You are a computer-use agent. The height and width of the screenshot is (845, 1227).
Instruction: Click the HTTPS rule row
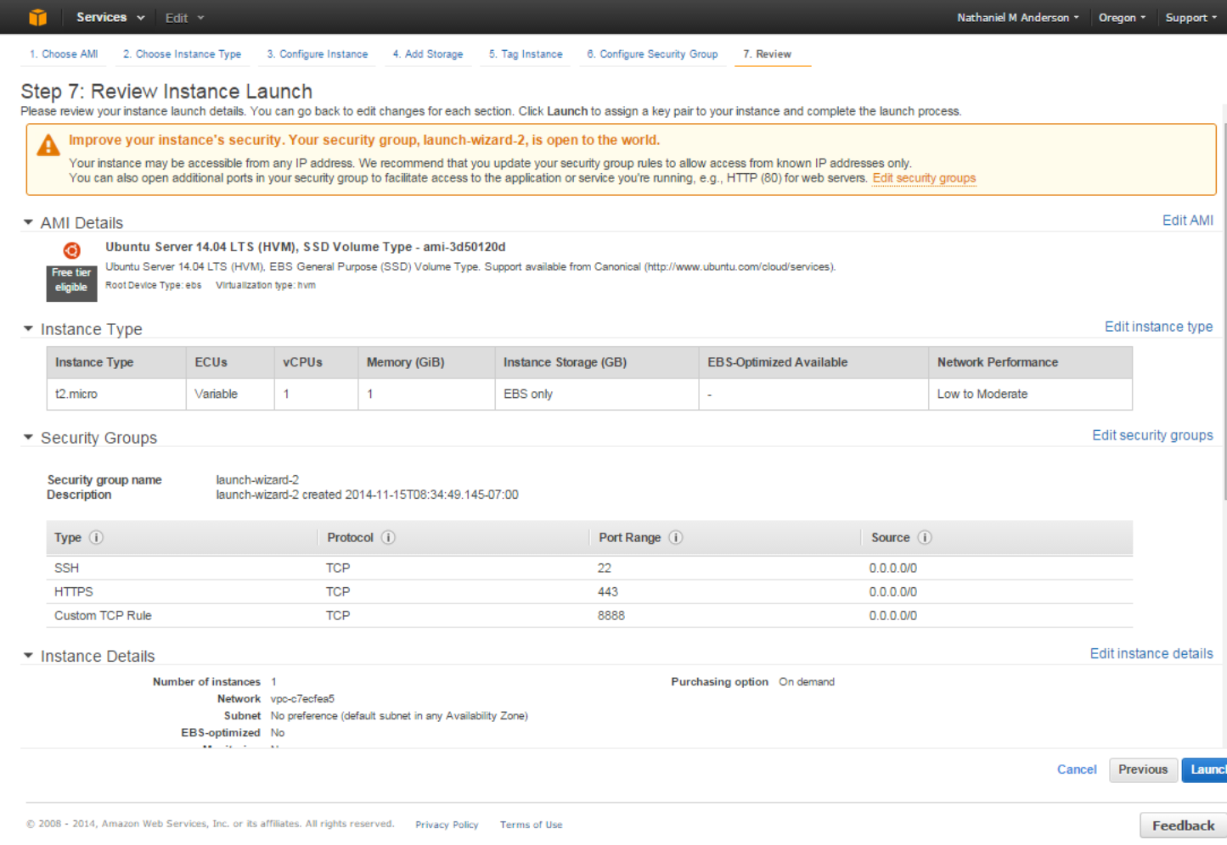pos(589,591)
